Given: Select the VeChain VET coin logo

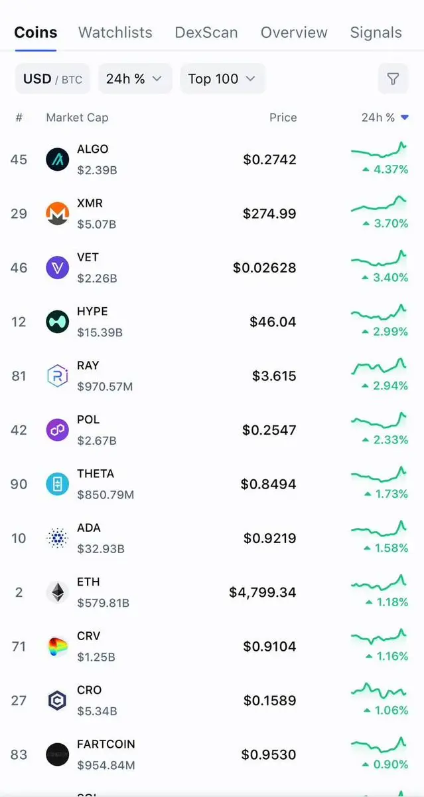Looking at the screenshot, I should 57,268.
